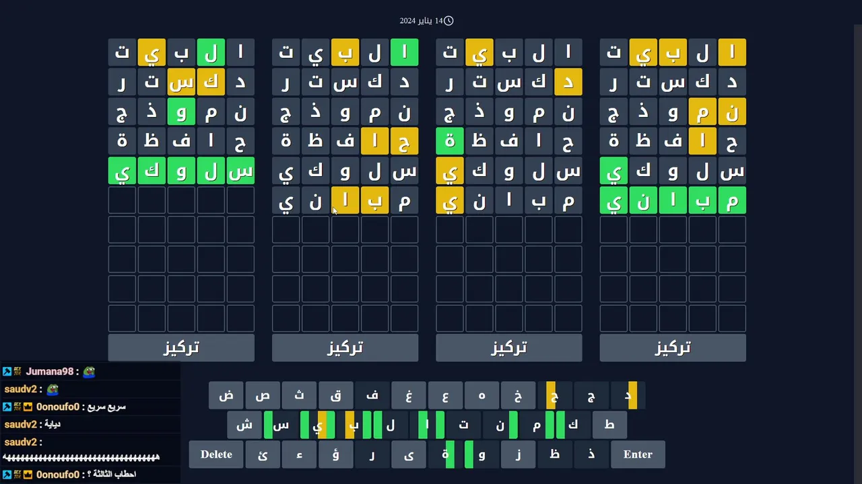This screenshot has height=484, width=862.
Task: Tap the ظ key on the keyboard
Action: 554,454
